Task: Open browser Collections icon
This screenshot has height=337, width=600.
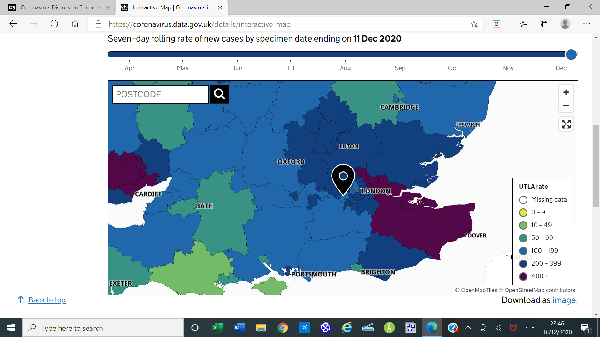Action: (x=544, y=24)
